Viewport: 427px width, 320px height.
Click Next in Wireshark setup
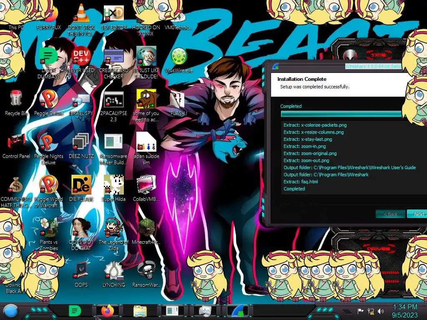click(x=417, y=214)
